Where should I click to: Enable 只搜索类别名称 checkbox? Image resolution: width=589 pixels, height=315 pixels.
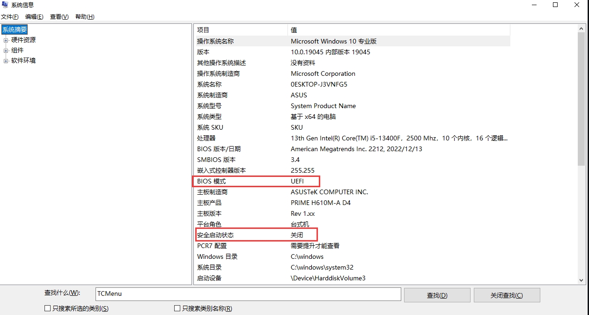pos(177,308)
